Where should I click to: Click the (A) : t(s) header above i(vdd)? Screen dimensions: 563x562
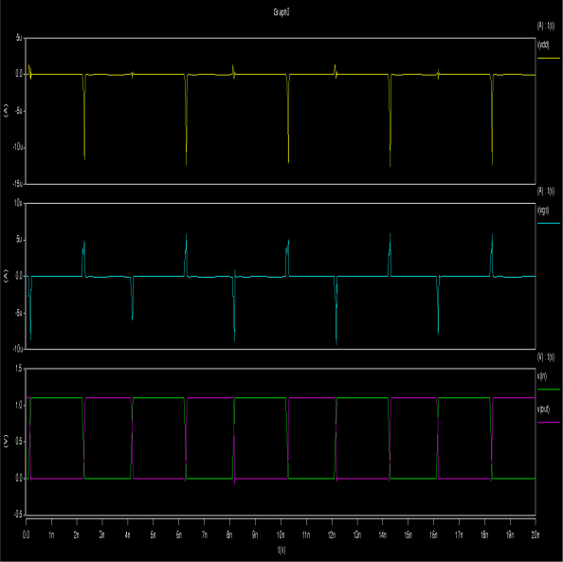coord(546,26)
